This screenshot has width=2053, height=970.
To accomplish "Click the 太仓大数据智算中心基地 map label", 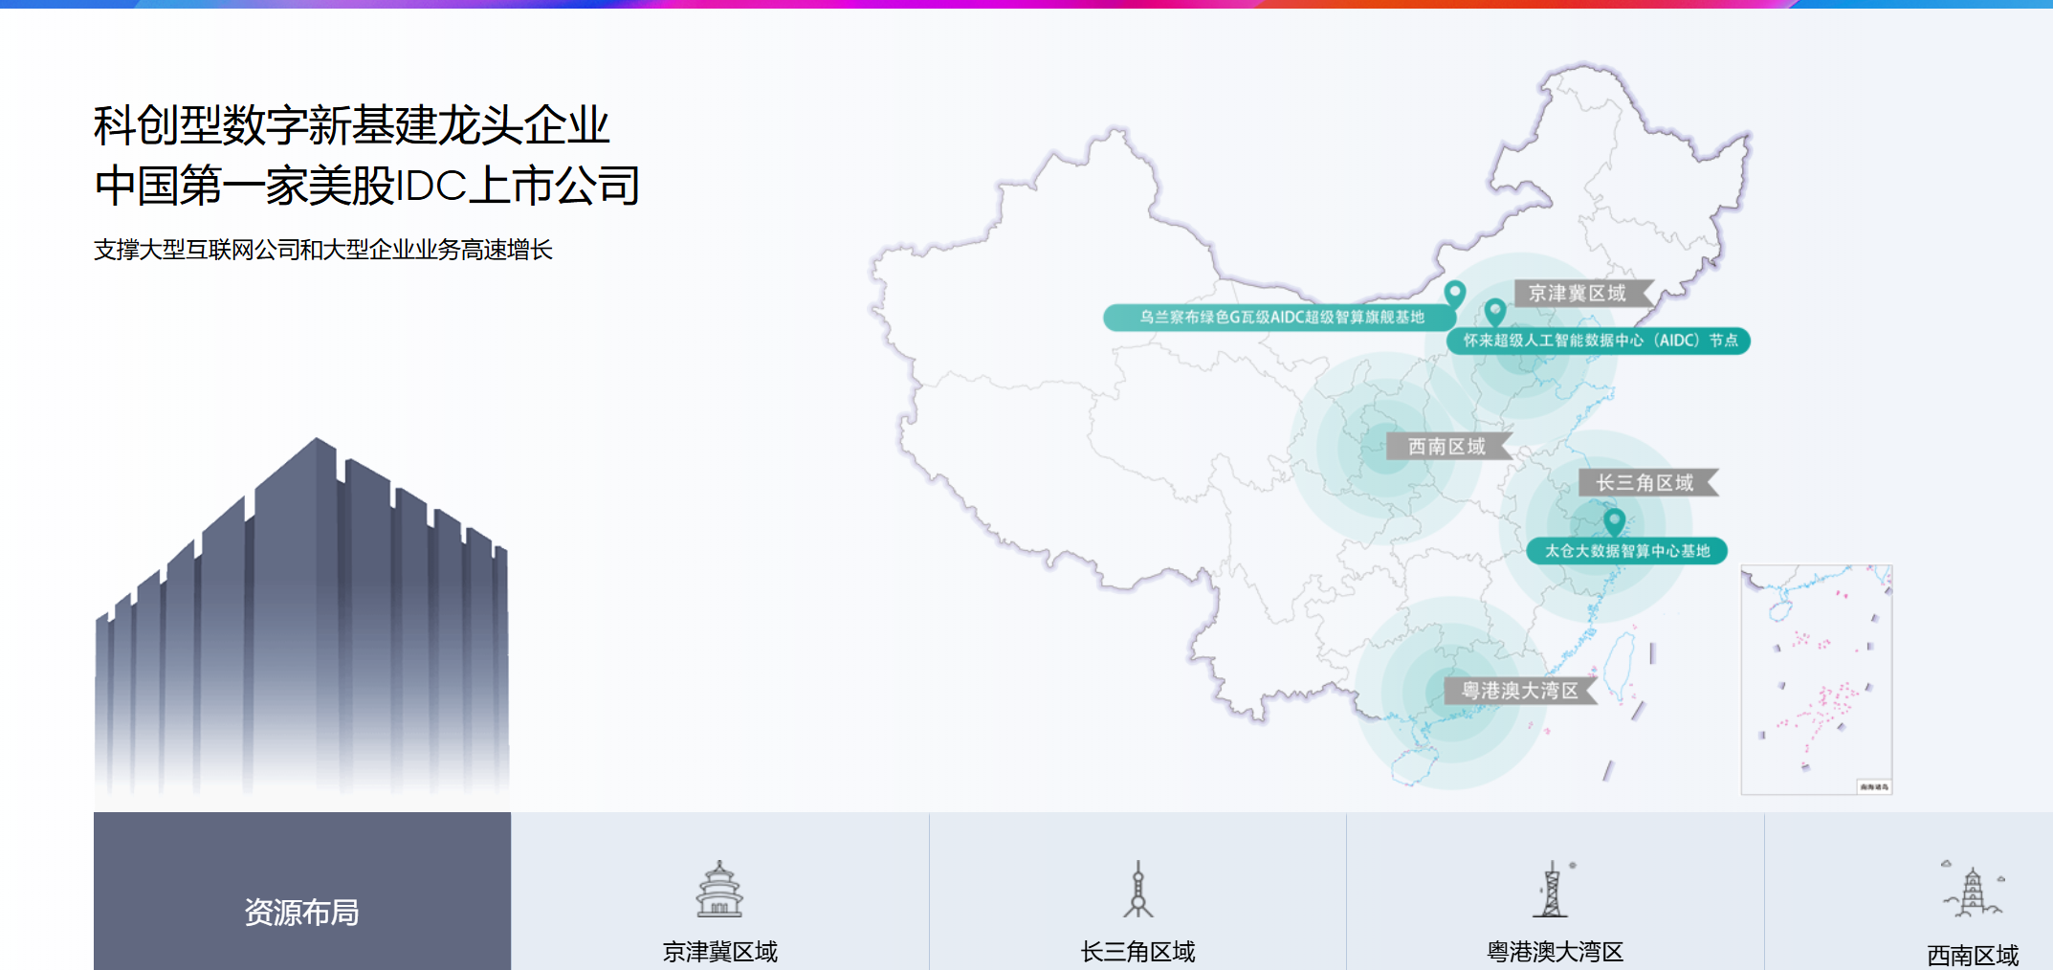I will pyautogui.click(x=1626, y=551).
